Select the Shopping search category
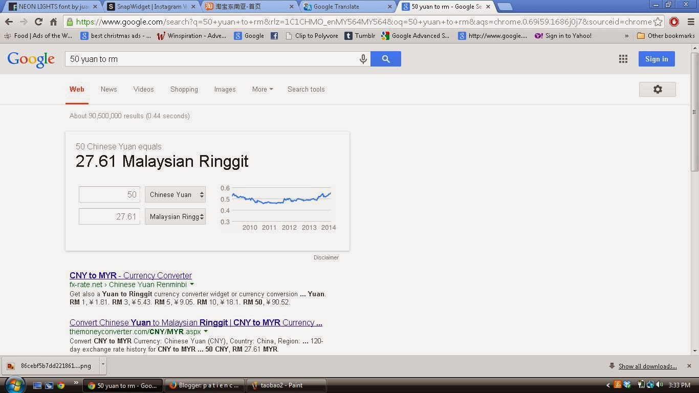The width and height of the screenshot is (699, 393). coord(184,89)
